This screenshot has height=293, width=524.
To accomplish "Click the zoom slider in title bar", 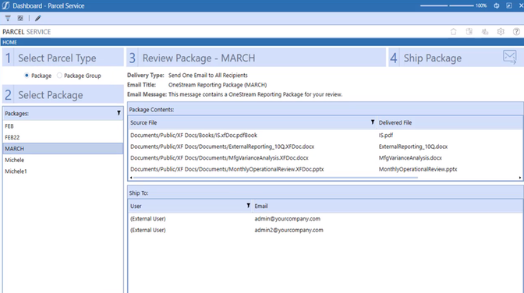I will tap(447, 5).
